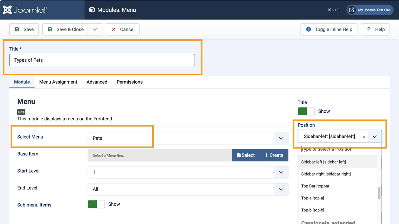The height and width of the screenshot is (224, 399).
Task: Clear the selected position with the x icon
Action: (364, 137)
